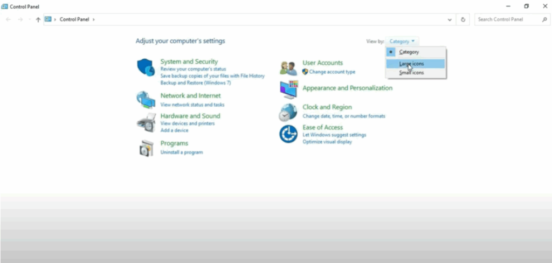
Task: Choose Small icons from view menu
Action: click(x=411, y=72)
